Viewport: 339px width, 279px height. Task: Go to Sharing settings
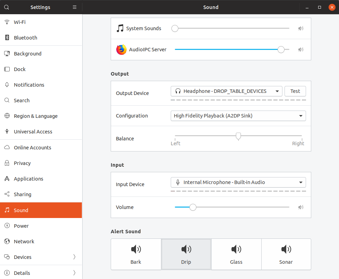41,194
